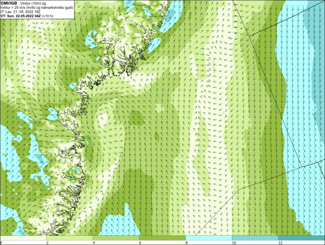Click the 0-2 m/s pale yellow legend swatch
This screenshot has height=245, width=325.
[x=23, y=238]
